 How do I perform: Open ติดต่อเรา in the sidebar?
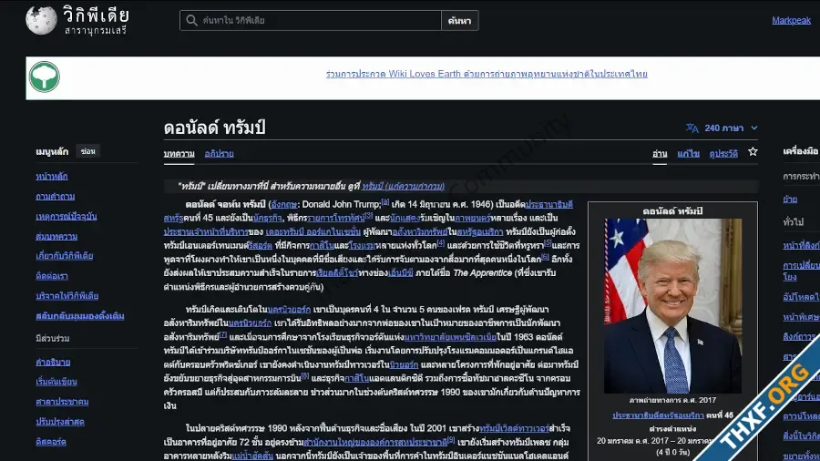pyautogui.click(x=52, y=276)
